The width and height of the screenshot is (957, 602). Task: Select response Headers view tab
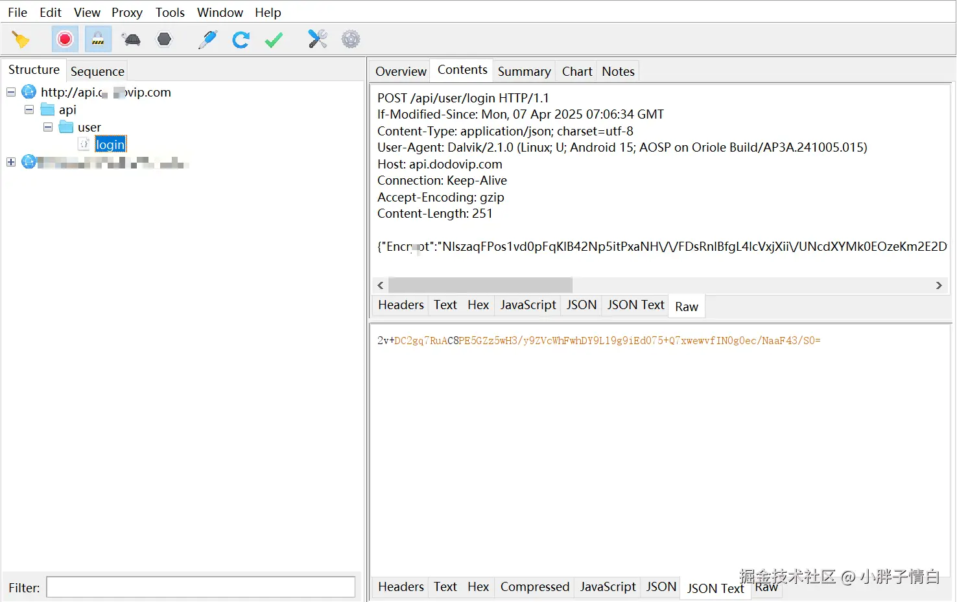(401, 586)
